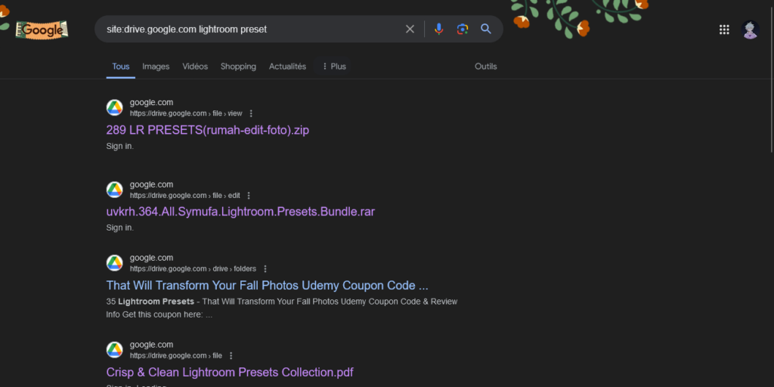The image size is (774, 387).
Task: Open That Will Transform Your Fall Photos link
Action: [x=267, y=285]
